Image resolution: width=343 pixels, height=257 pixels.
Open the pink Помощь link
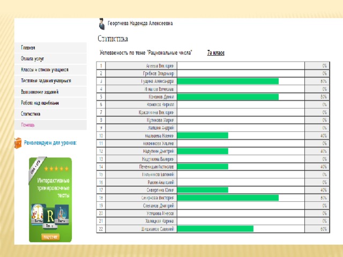click(x=28, y=125)
